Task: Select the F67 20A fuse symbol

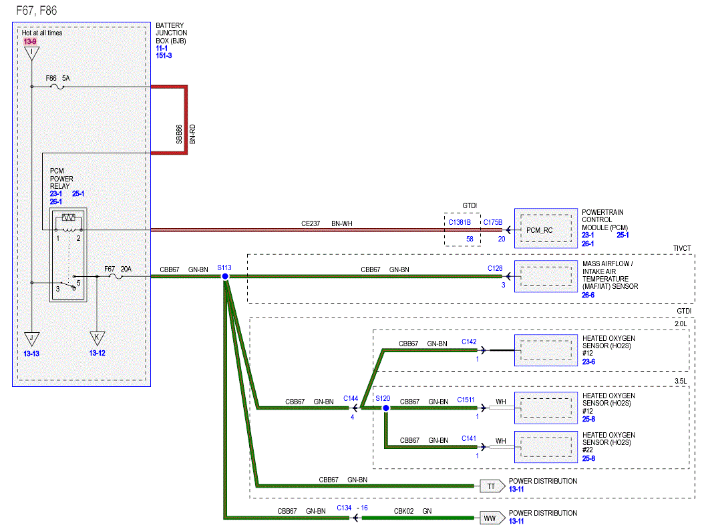Action: click(x=116, y=276)
